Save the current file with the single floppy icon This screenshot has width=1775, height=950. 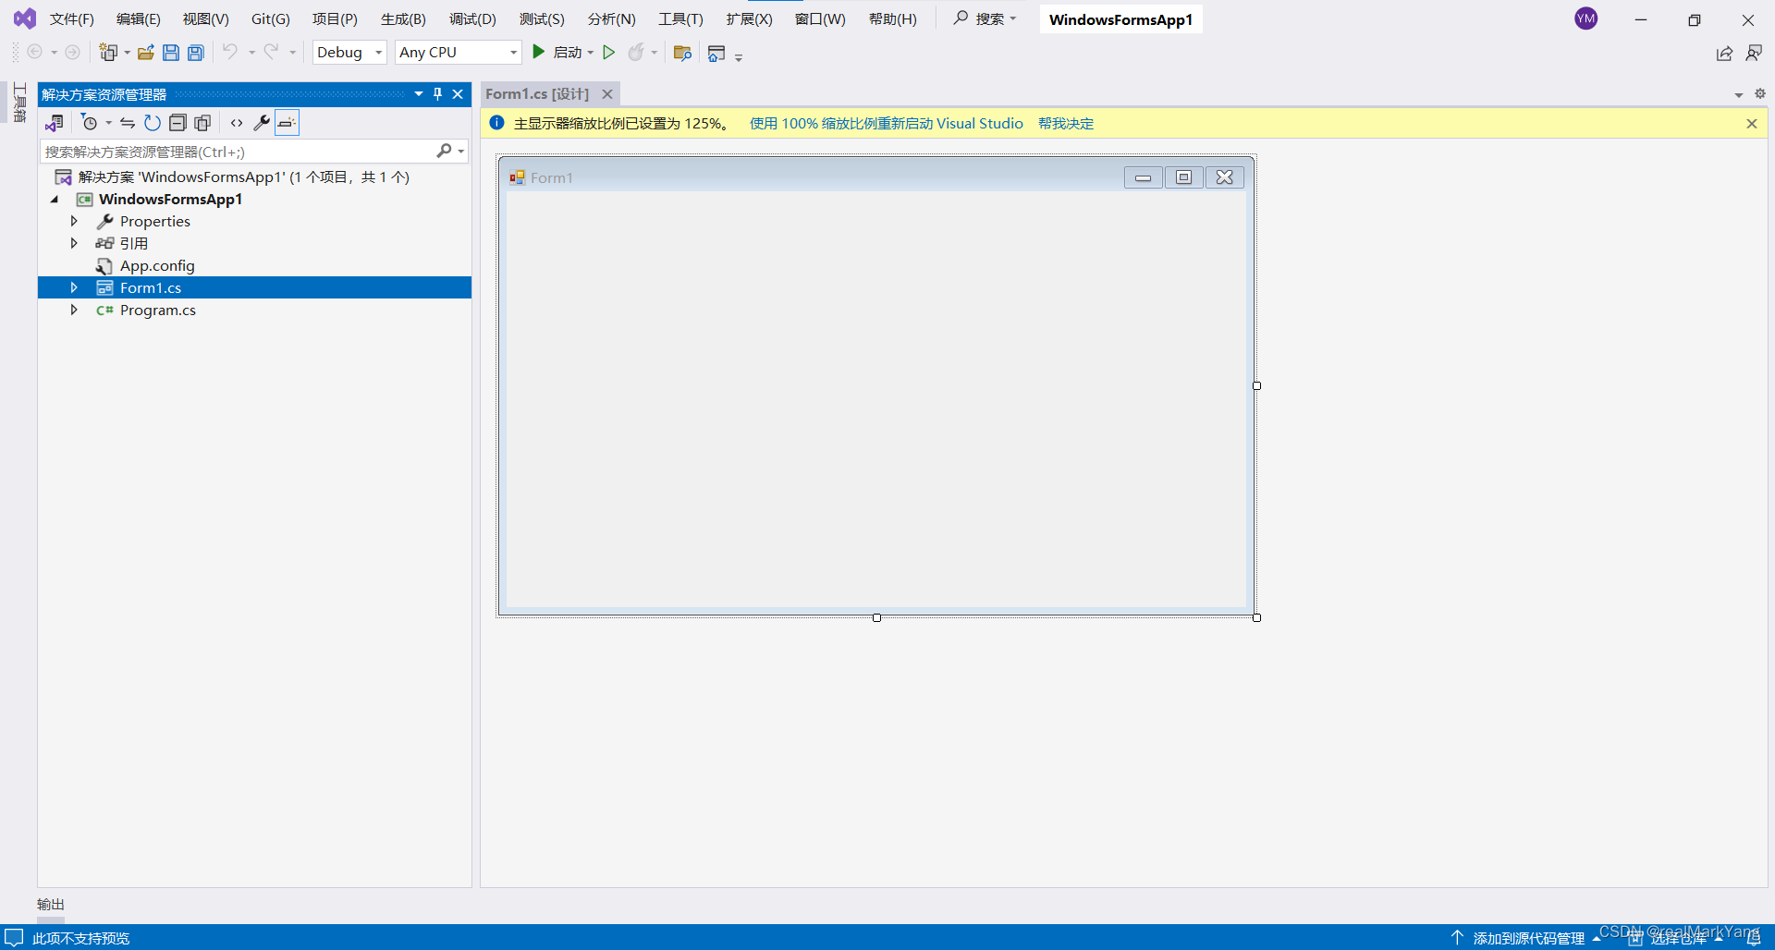pyautogui.click(x=171, y=53)
